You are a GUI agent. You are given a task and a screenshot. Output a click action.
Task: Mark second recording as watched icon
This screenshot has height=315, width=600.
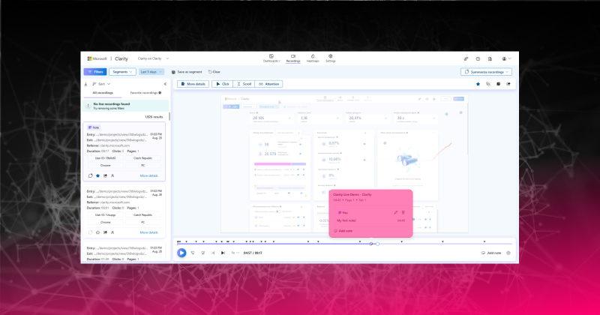[90, 232]
